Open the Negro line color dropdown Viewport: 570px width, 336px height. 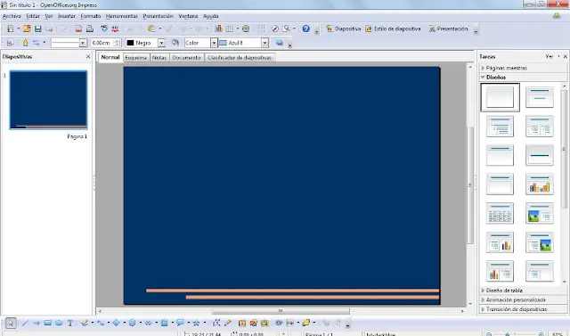click(x=161, y=43)
